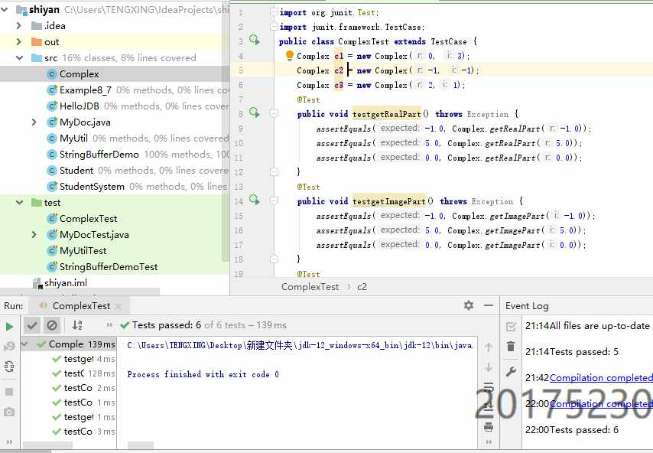
Task: Expand more actions chevron below the camera icon
Action: [x=9, y=442]
